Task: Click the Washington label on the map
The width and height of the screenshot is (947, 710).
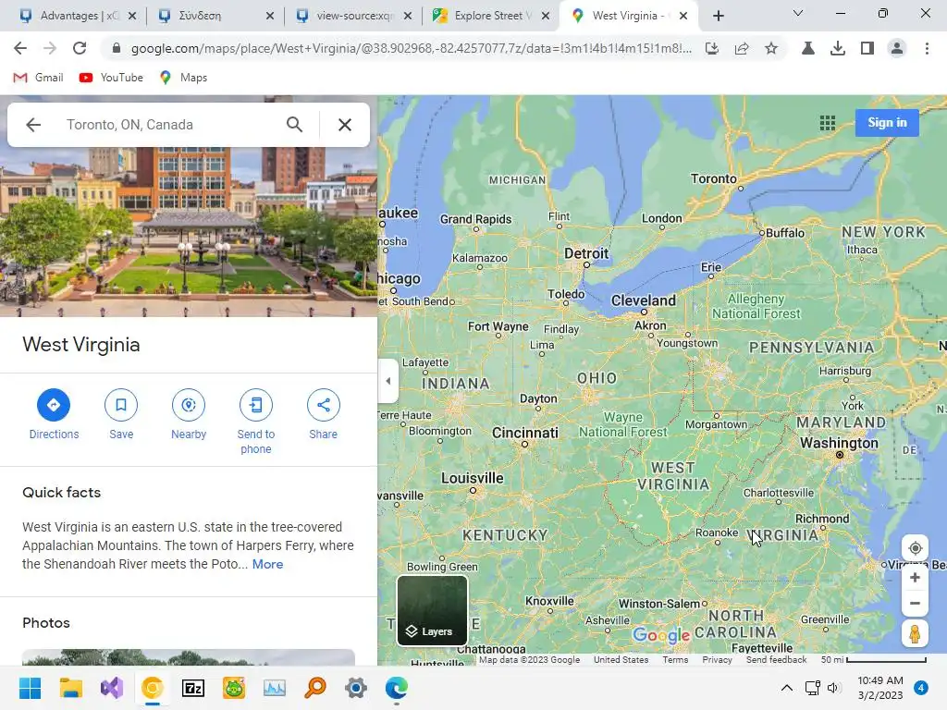Action: [839, 443]
